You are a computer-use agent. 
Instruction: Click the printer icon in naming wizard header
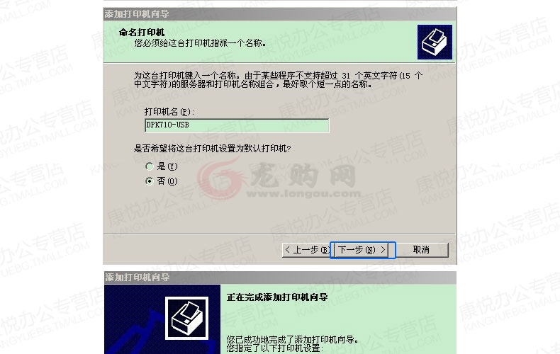coord(435,42)
